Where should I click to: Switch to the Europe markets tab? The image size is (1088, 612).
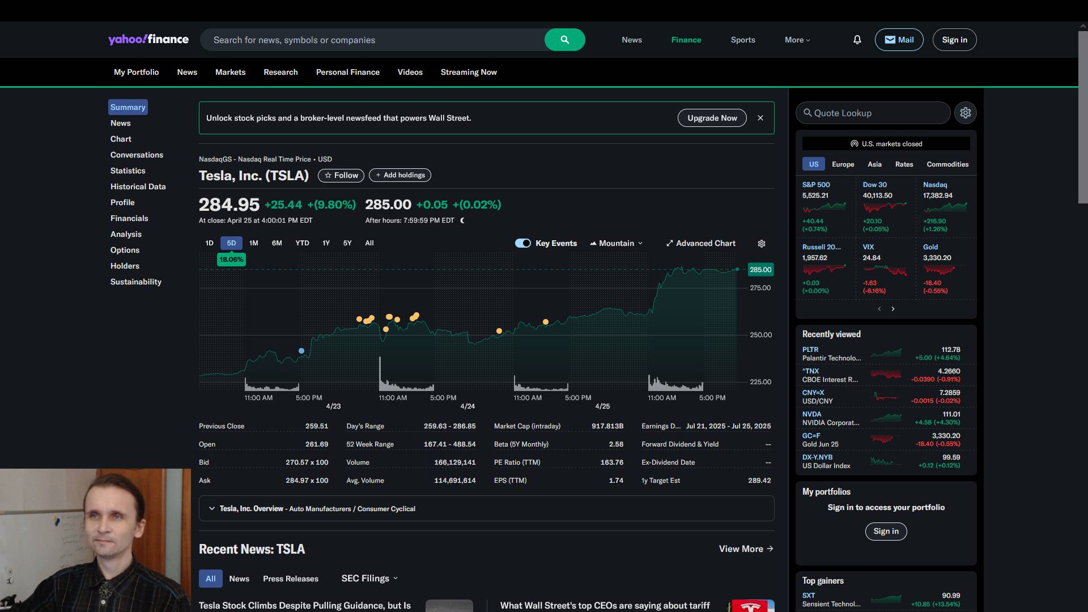843,164
